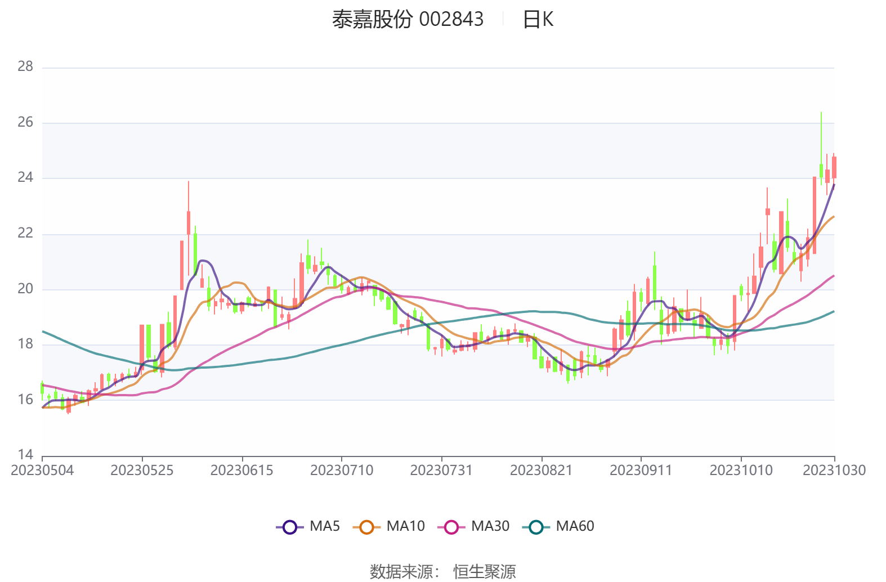The width and height of the screenshot is (886, 582).
Task: Click the y-axis value 26
Action: [x=25, y=122]
